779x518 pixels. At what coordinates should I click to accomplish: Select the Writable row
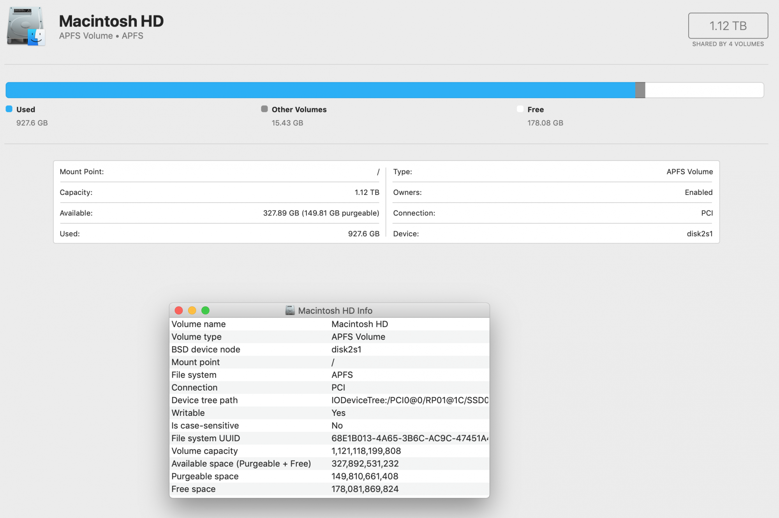(330, 413)
